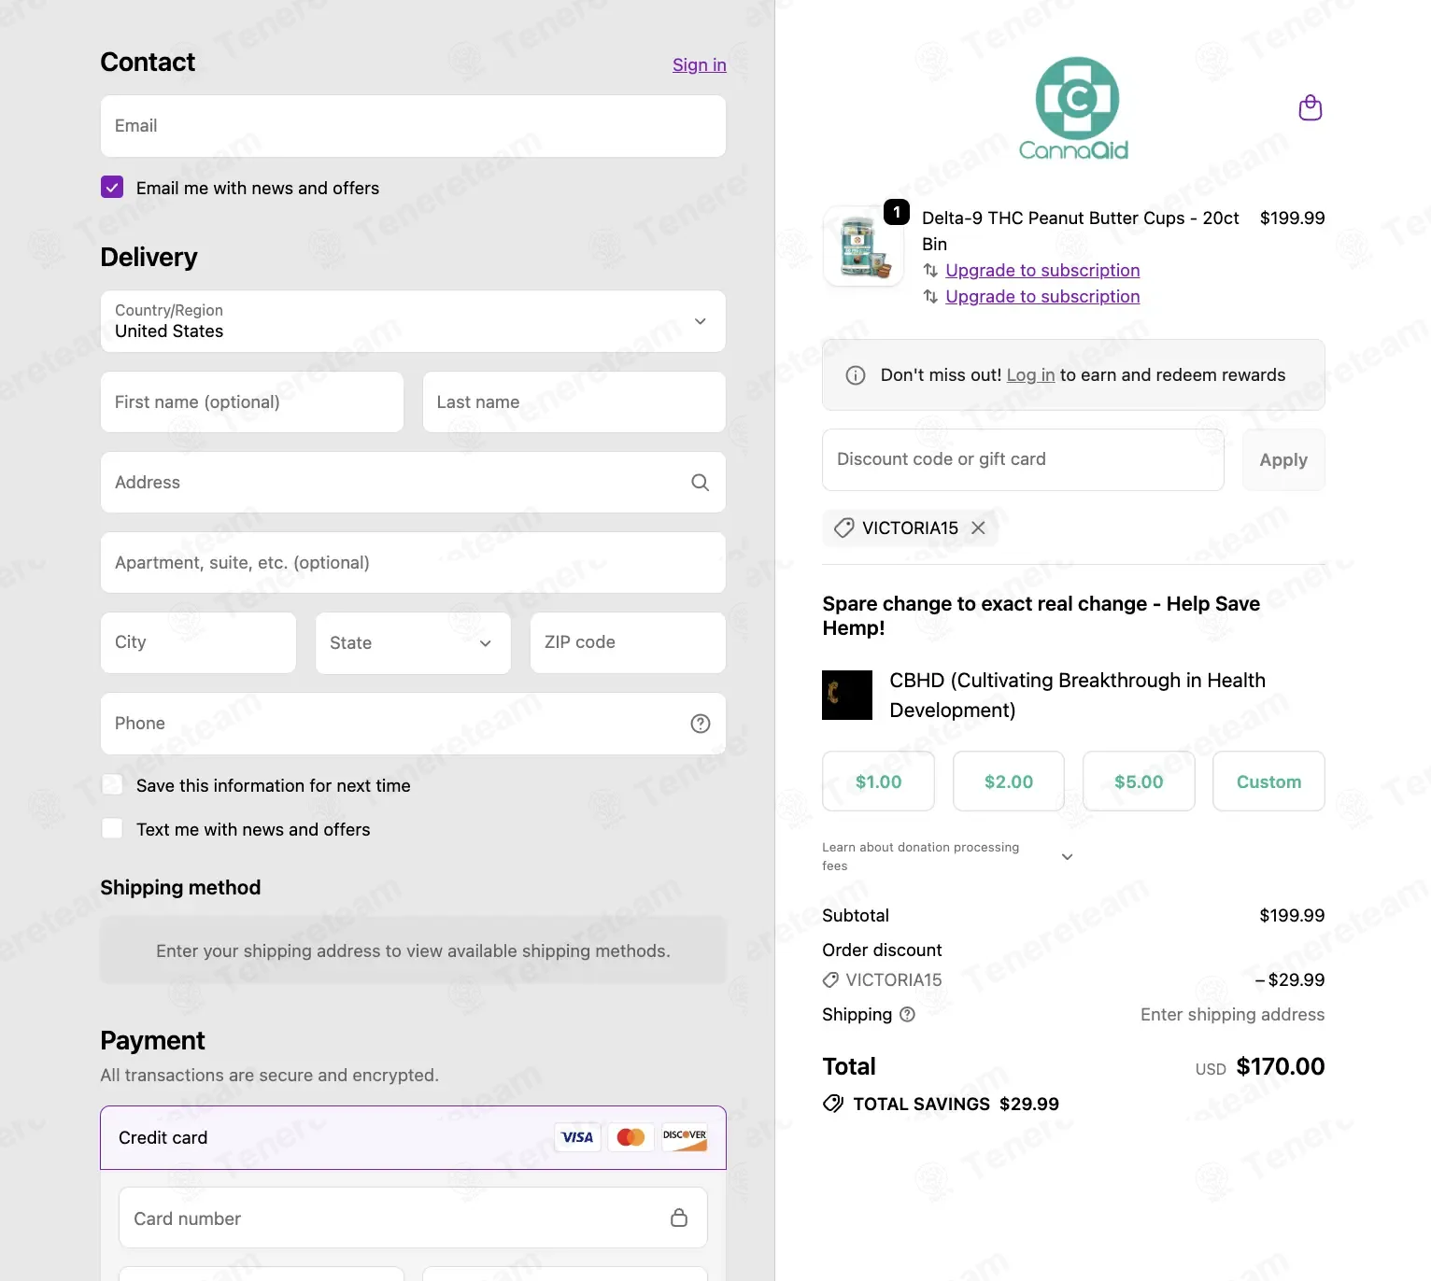Click the address search magnifier icon
The image size is (1431, 1281).
point(700,483)
